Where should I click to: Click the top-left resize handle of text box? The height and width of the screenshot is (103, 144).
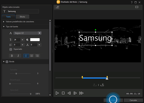pos(79,32)
